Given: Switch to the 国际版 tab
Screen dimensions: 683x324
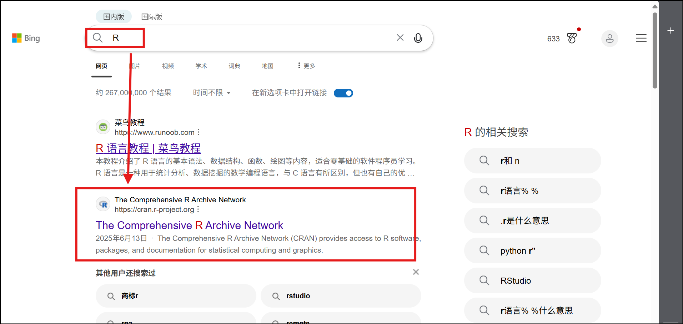Looking at the screenshot, I should (152, 17).
